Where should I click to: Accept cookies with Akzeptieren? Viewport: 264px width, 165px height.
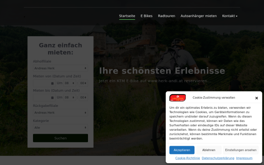(182, 150)
